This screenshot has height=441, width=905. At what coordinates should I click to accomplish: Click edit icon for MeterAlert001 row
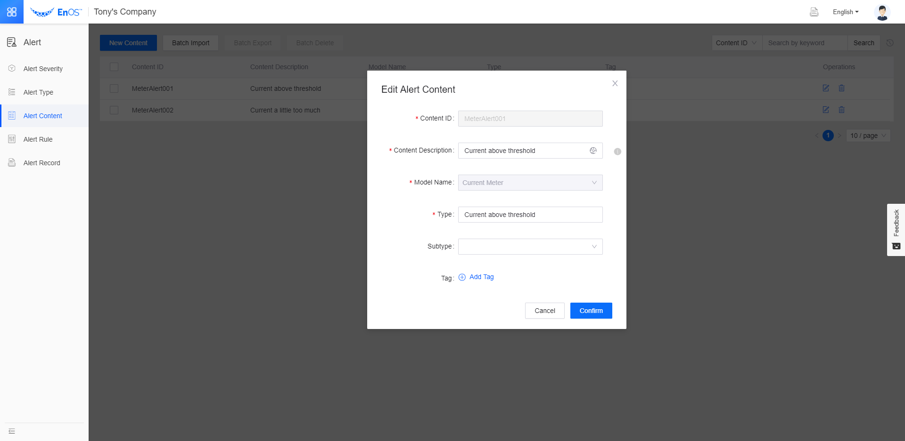(x=826, y=88)
